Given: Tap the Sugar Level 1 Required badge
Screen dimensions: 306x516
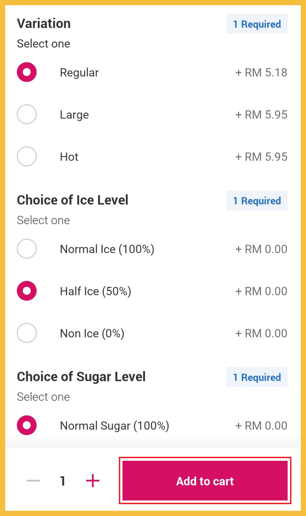Looking at the screenshot, I should click(x=257, y=377).
